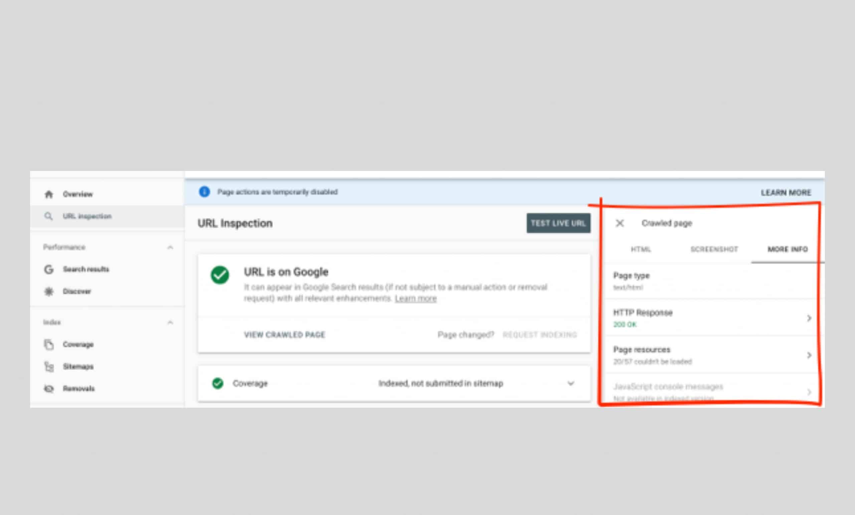Open HTTP Response details arrow
855x515 pixels.
tap(809, 318)
